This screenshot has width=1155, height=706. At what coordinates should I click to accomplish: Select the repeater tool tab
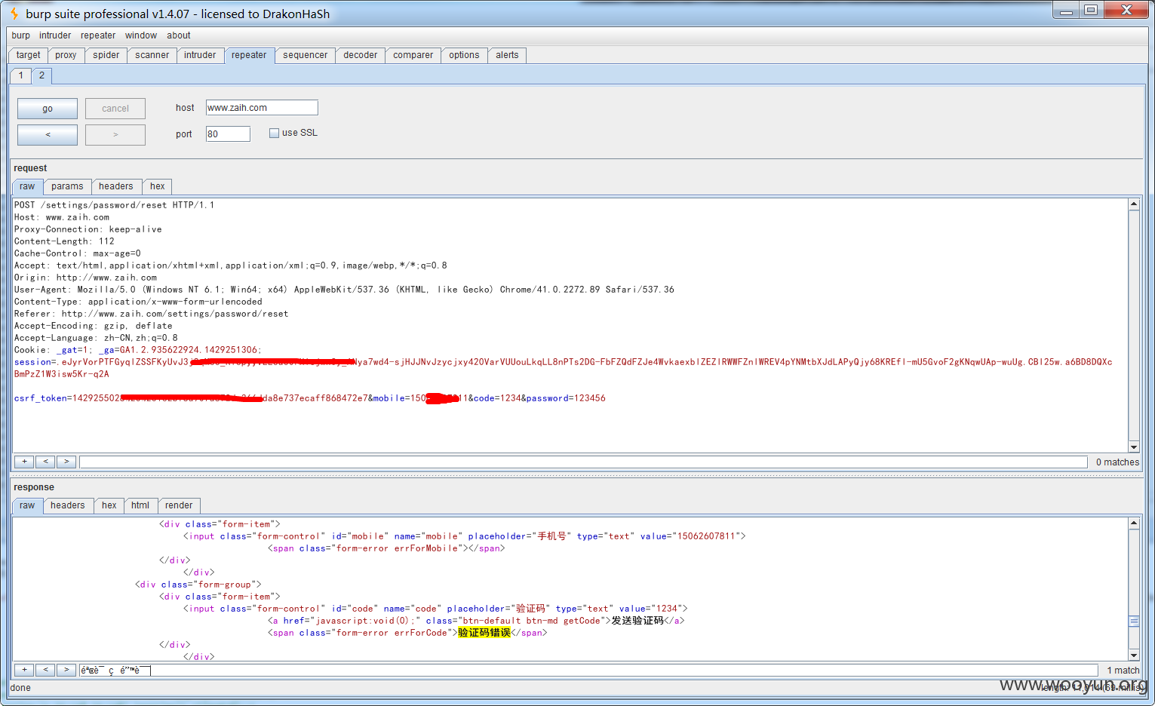coord(249,55)
